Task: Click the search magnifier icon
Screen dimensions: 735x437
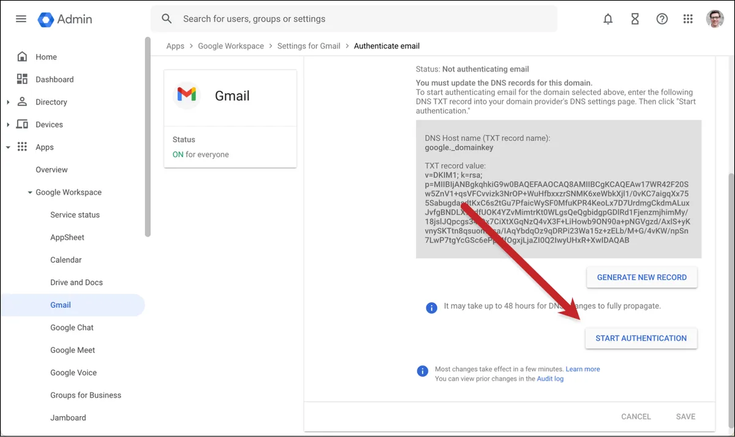Action: (x=167, y=19)
